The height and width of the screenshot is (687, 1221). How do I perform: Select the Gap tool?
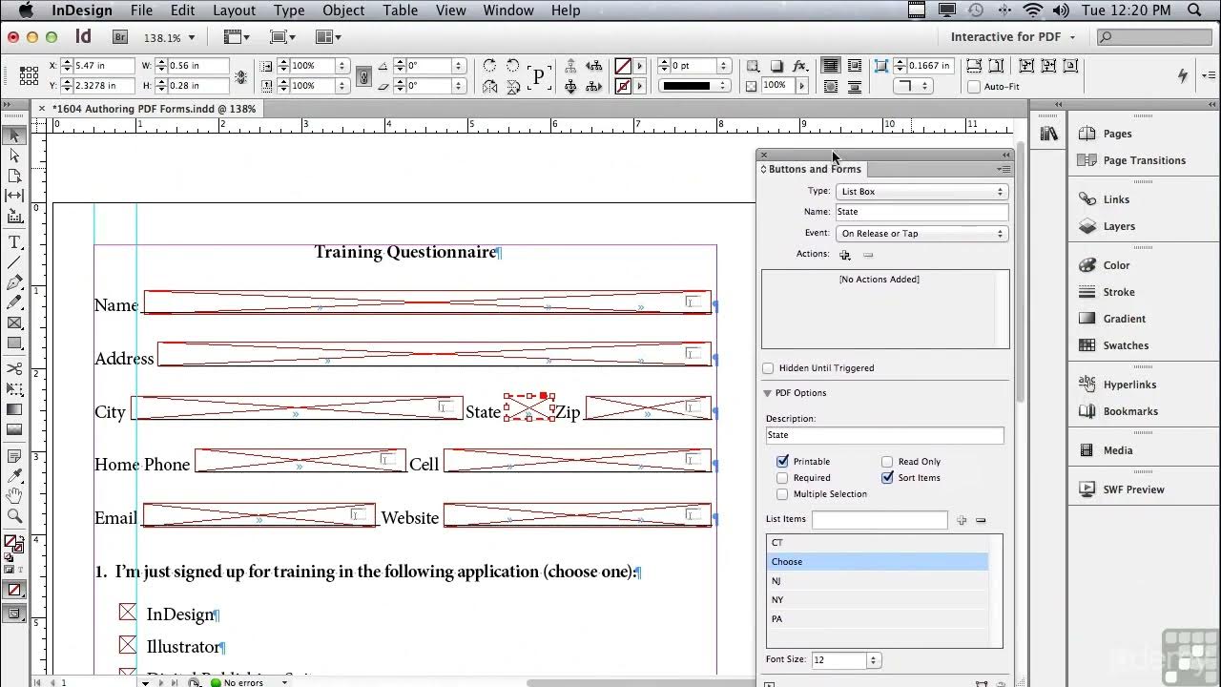(14, 196)
